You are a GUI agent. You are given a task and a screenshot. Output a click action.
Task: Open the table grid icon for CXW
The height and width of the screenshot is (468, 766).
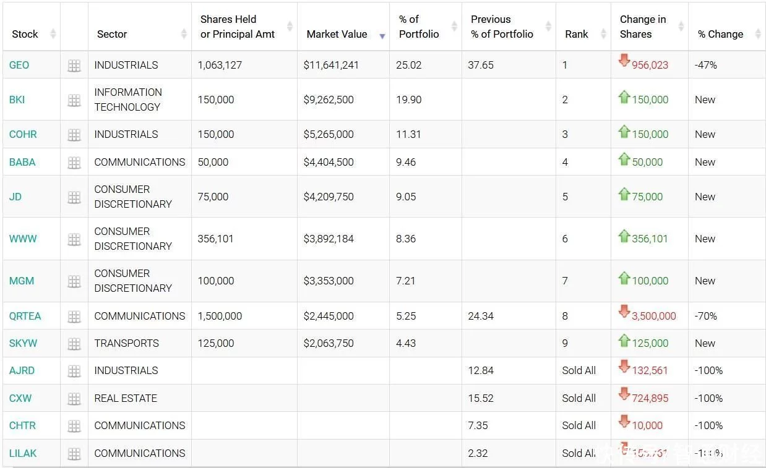click(x=74, y=399)
